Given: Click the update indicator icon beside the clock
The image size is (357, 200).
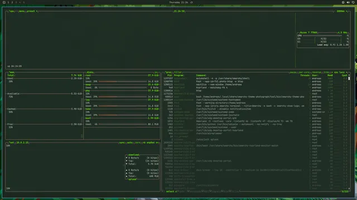Looking at the screenshot, I should 191,2.
